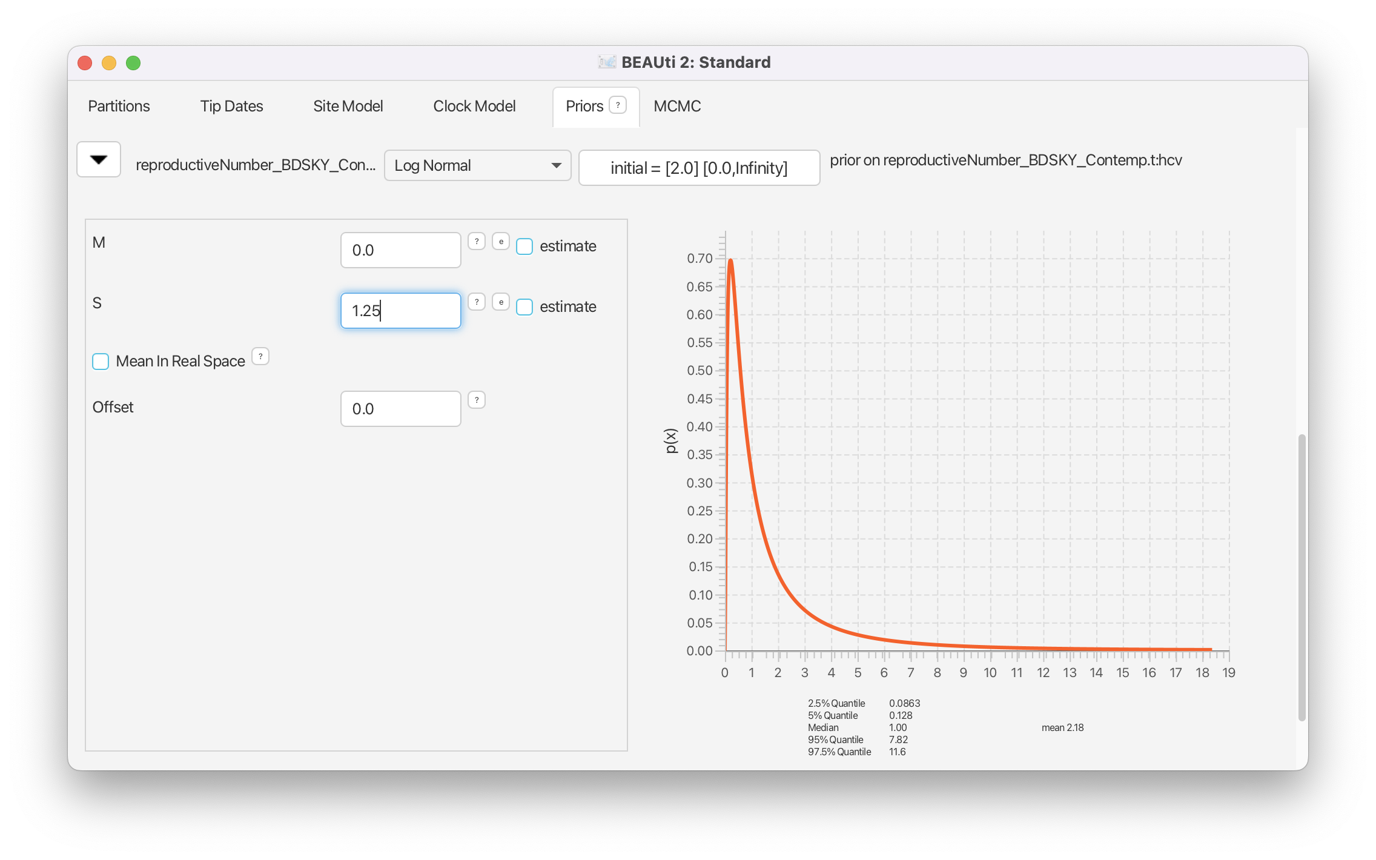Click the 'e' edit icon beside M
This screenshot has width=1376, height=860.
coord(501,242)
